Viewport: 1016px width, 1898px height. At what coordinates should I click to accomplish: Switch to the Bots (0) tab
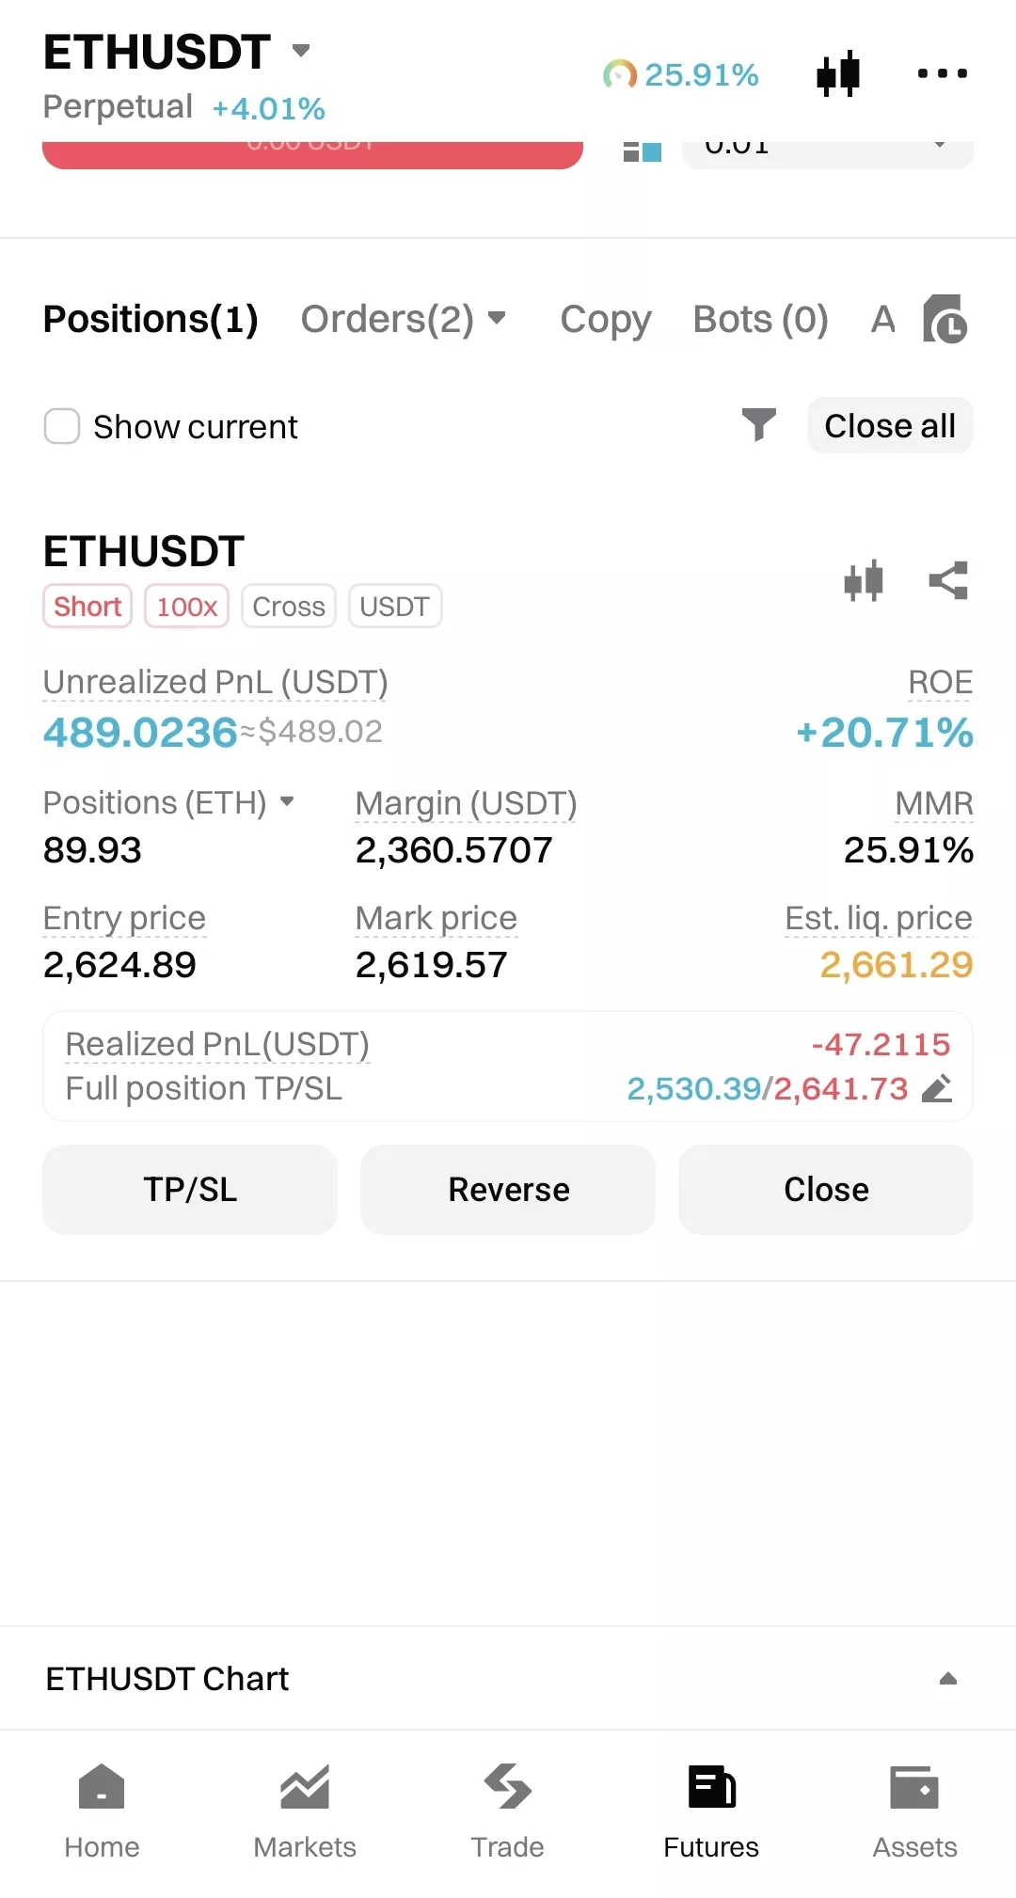coord(760,319)
